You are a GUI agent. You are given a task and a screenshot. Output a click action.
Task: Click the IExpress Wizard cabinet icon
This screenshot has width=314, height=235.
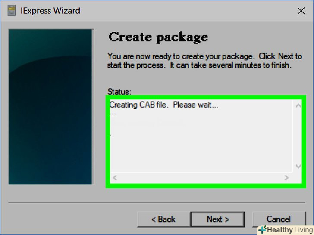click(12, 11)
